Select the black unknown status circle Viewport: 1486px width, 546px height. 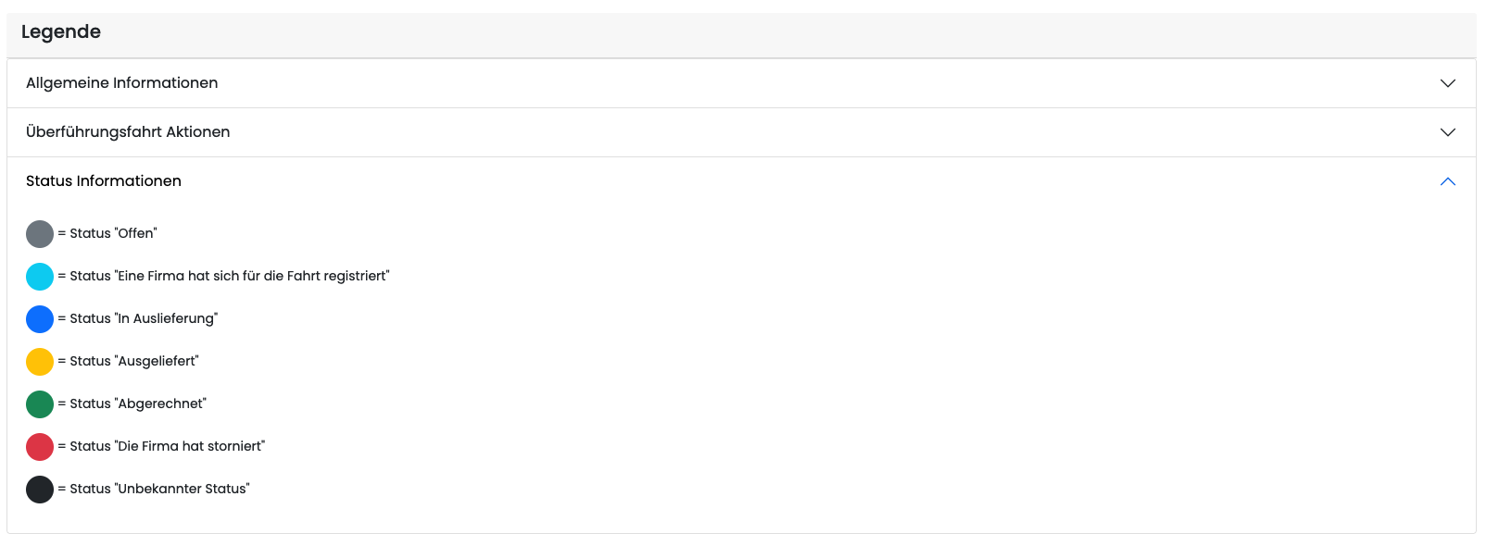(40, 490)
